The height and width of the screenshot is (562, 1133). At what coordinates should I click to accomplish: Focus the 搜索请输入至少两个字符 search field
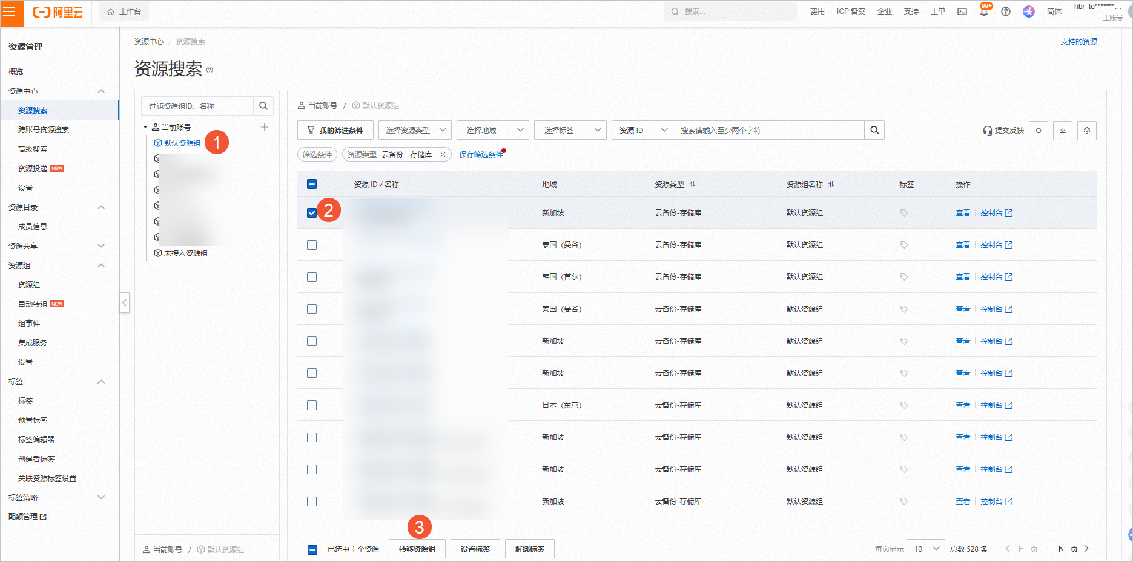pos(768,130)
